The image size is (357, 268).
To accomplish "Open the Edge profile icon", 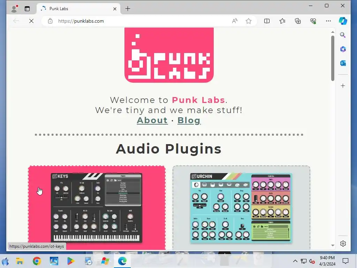I will 14,9.
